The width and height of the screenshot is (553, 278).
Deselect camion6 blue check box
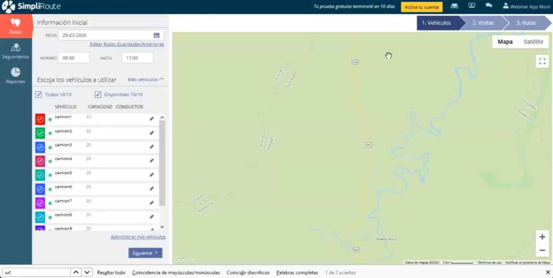40,189
